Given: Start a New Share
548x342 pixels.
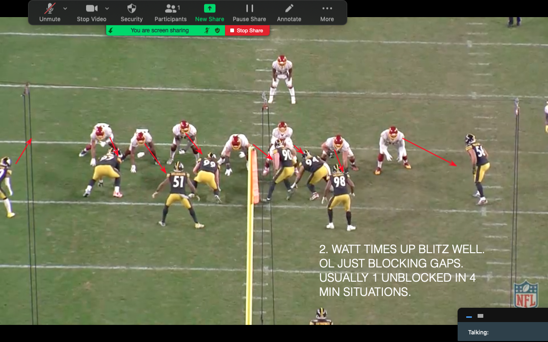Looking at the screenshot, I should click(209, 12).
